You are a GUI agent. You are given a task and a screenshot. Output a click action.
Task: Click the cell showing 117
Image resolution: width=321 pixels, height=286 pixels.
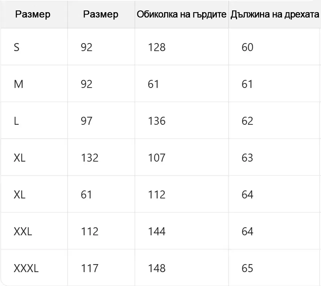coord(90,268)
